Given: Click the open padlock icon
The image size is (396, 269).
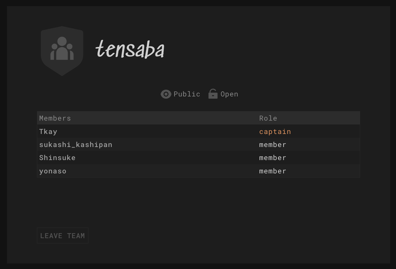Looking at the screenshot, I should click(x=213, y=94).
